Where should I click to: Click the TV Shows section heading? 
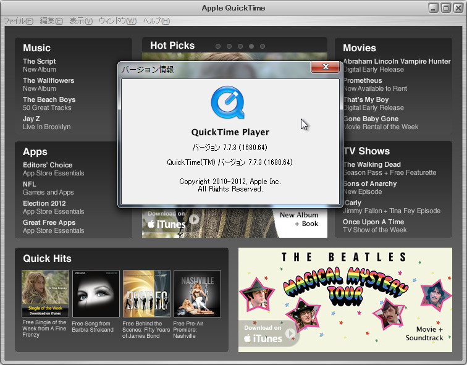coord(366,151)
